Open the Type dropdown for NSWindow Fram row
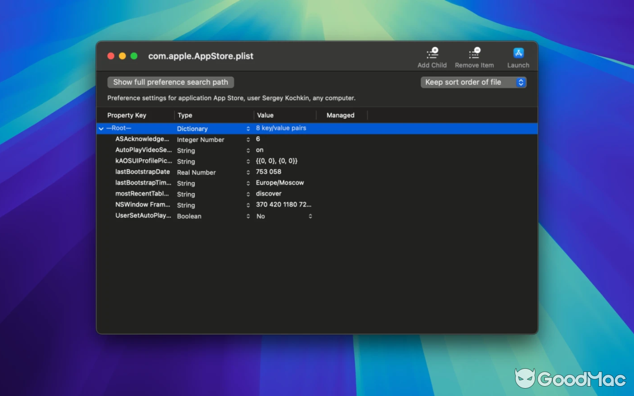Viewport: 634px width, 396px height. tap(248, 205)
